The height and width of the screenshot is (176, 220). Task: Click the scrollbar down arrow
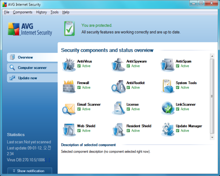(x=212, y=137)
